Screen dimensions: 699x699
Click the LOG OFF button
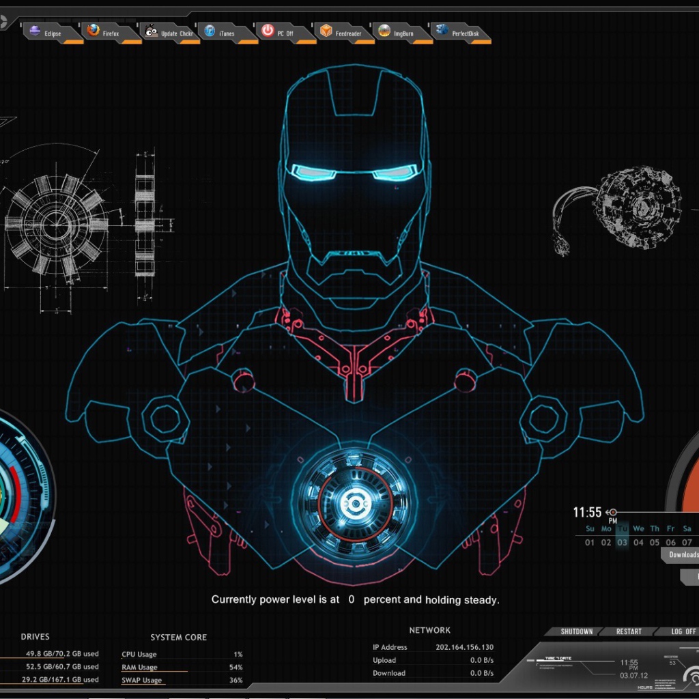pos(683,631)
